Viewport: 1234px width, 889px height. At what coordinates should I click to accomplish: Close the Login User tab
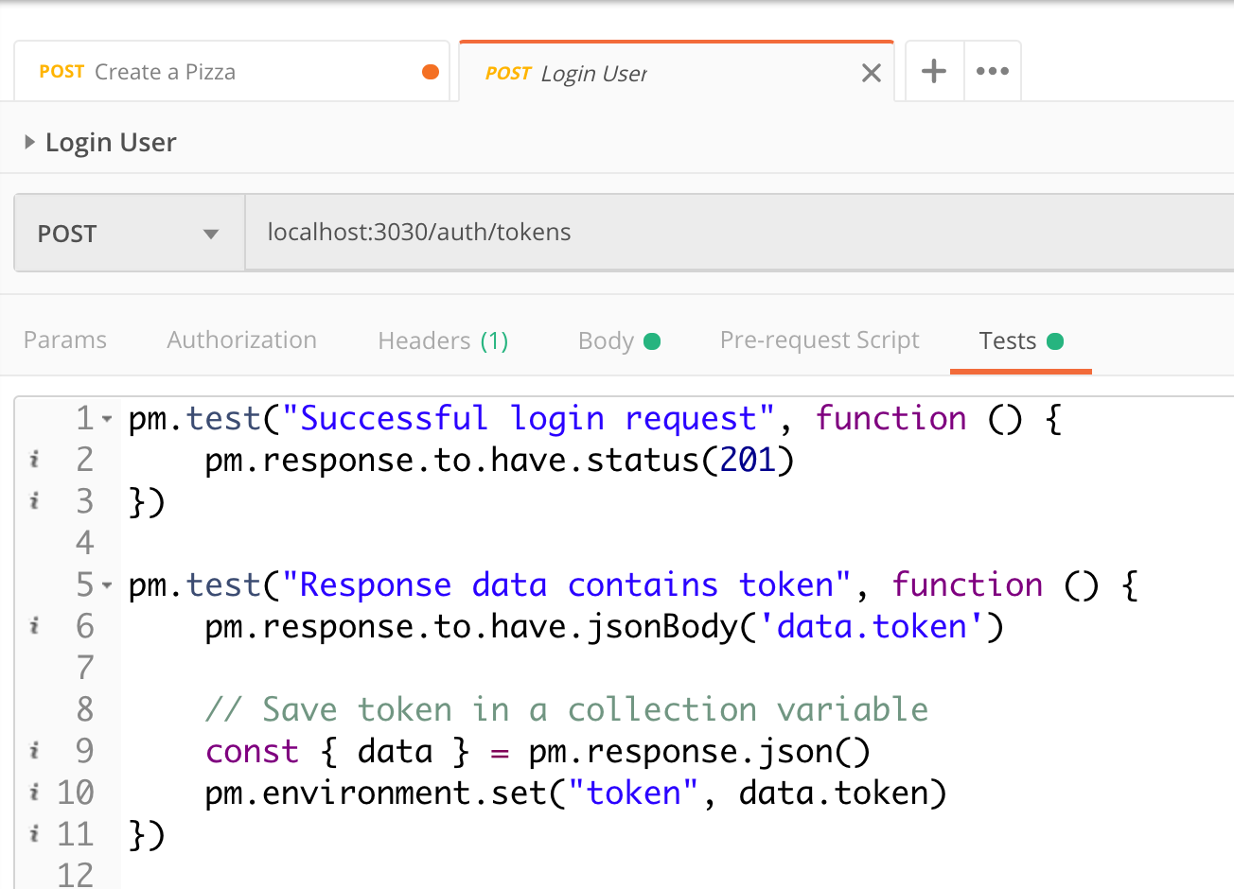click(x=872, y=73)
